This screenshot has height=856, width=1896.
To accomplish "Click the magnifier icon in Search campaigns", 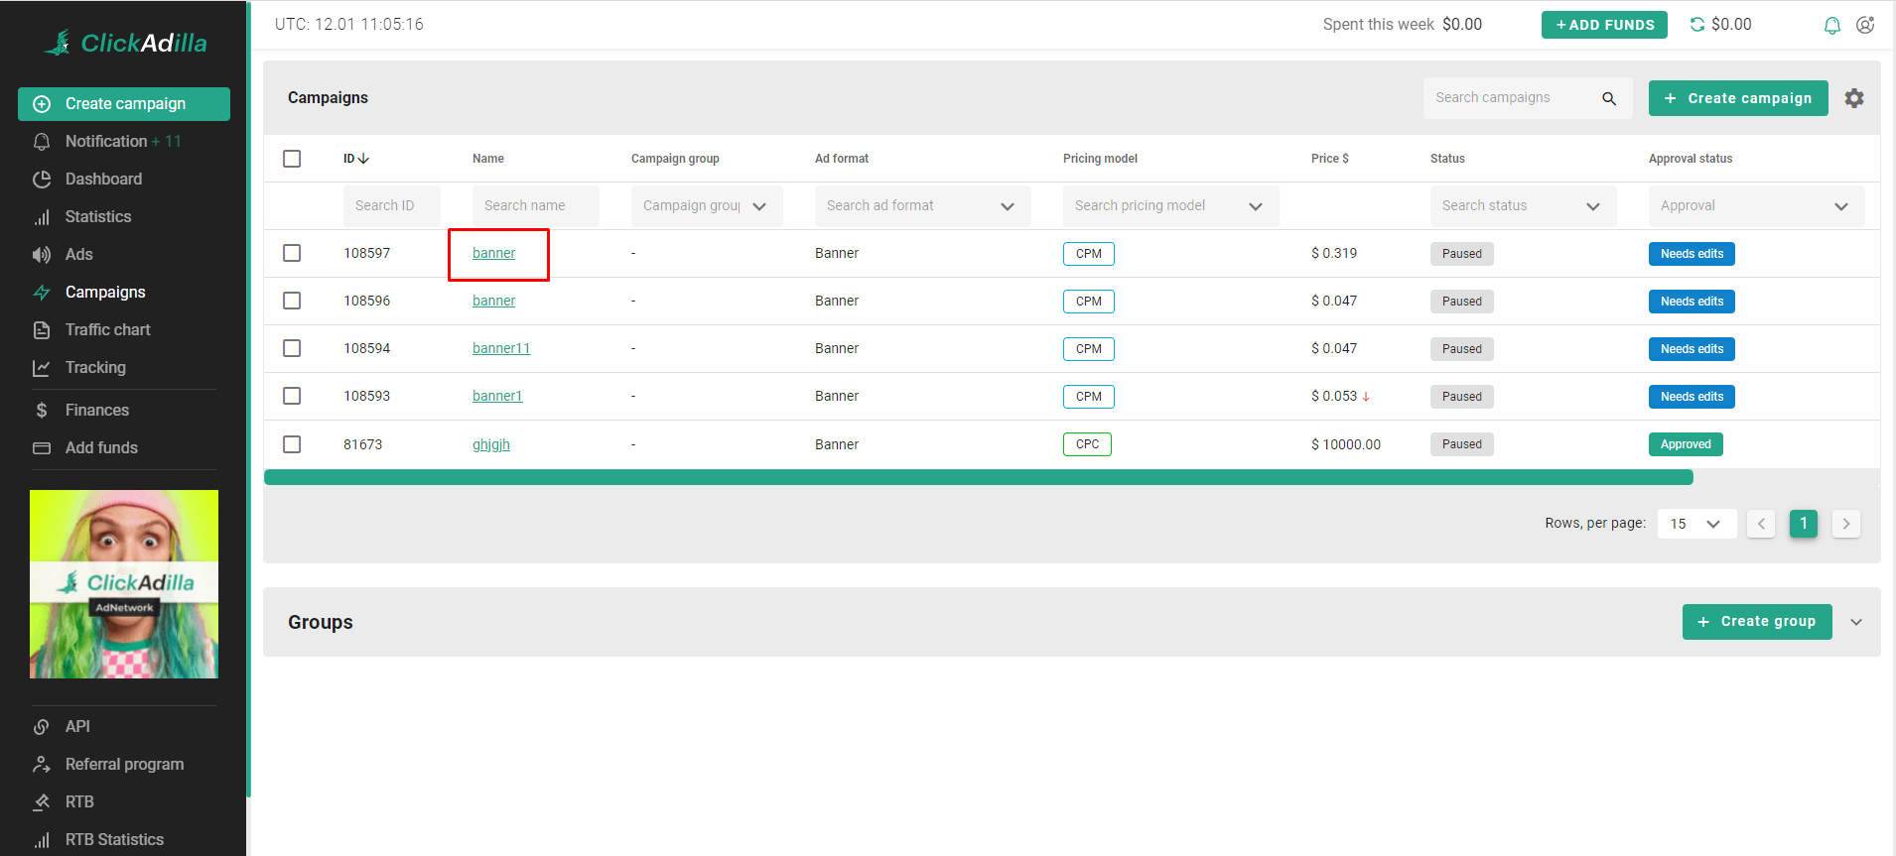I will 1608,98.
